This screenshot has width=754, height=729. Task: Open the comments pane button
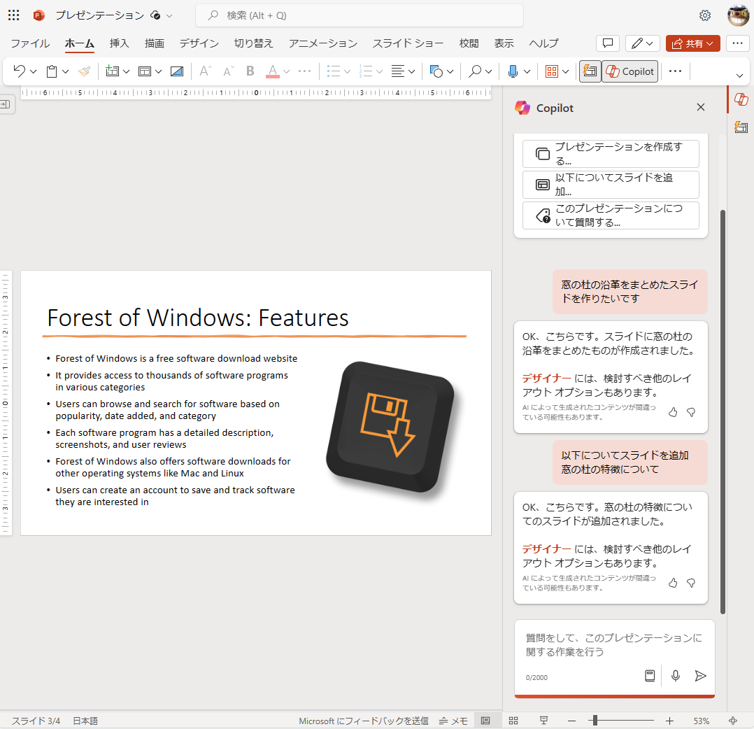[607, 43]
